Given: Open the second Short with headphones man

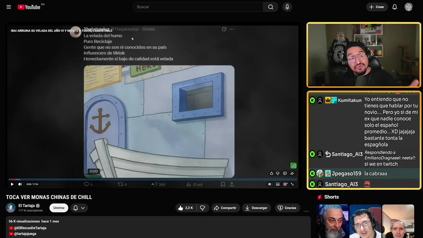Looking at the screenshot, I should [365, 221].
